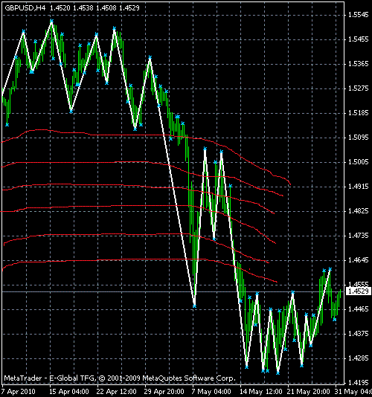Click the 1.5275 price axis label
Viewport: 372px width, 397px height.
pyautogui.click(x=359, y=88)
